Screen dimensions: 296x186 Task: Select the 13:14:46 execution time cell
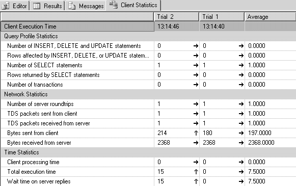click(177, 26)
